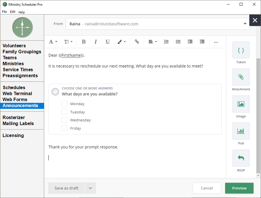Open the Schedules section
Image resolution: width=261 pixels, height=198 pixels.
(14, 87)
